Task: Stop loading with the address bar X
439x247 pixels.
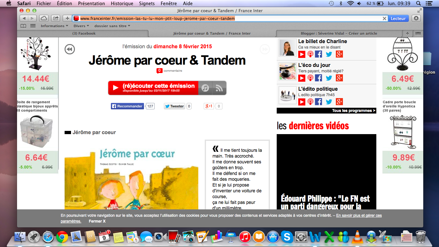Action: [x=384, y=19]
